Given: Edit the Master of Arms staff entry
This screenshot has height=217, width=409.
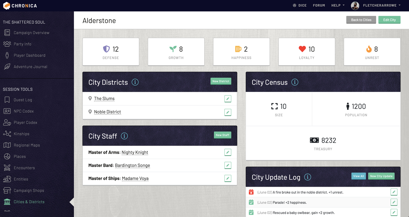Looking at the screenshot, I should (228, 152).
